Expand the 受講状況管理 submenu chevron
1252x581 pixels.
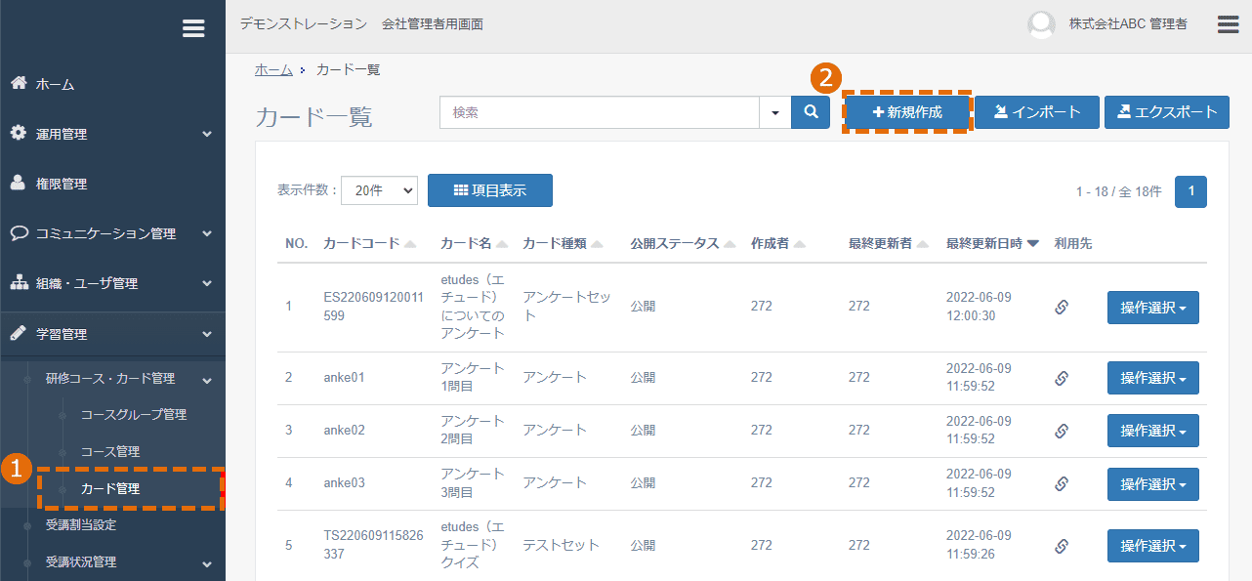click(x=207, y=563)
